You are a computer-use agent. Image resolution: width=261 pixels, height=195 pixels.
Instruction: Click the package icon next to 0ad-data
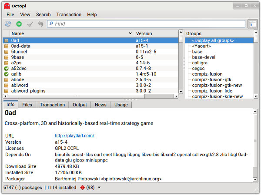tap(7, 46)
